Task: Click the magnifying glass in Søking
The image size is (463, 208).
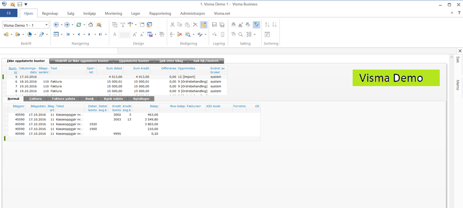Action: click(241, 35)
